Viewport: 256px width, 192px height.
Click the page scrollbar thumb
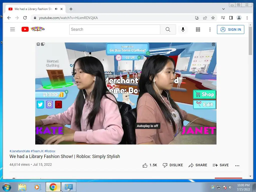point(250,41)
